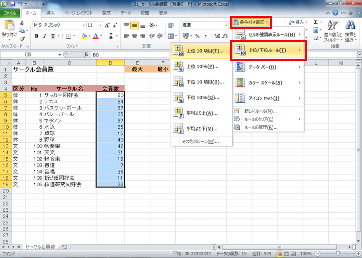Open the 挿入 cells dropdown
Screen dimensions: 362x258
pyautogui.click(x=298, y=22)
